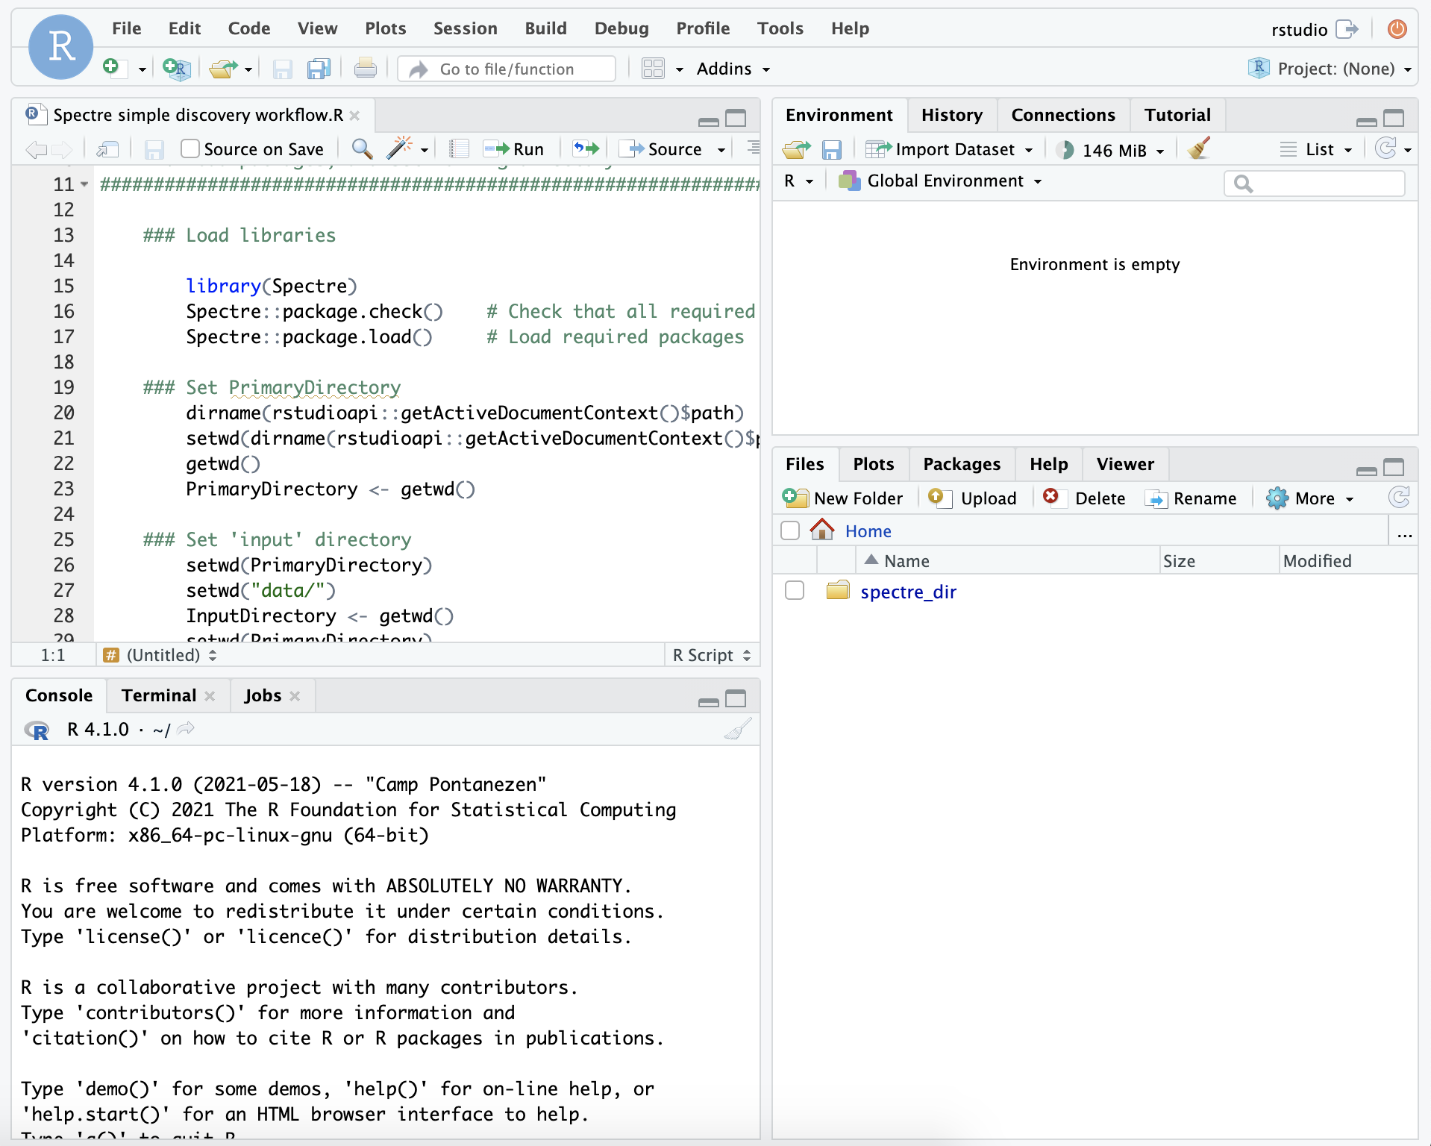This screenshot has width=1431, height=1146.
Task: Open the Addins dropdown menu
Action: coord(733,69)
